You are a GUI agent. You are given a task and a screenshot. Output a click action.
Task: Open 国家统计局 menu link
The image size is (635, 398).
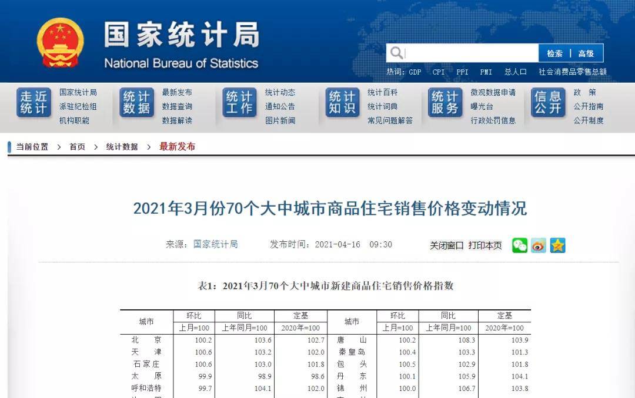click(78, 92)
